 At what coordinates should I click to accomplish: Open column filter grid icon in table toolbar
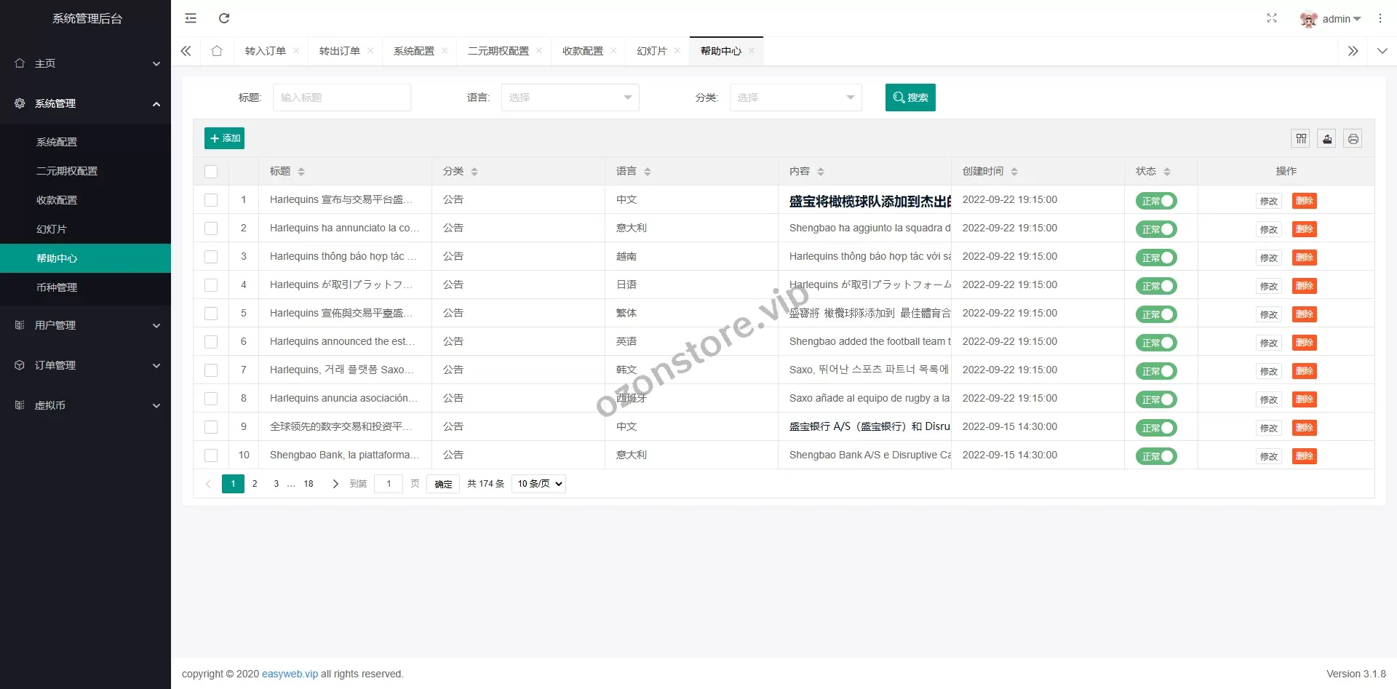pos(1301,138)
